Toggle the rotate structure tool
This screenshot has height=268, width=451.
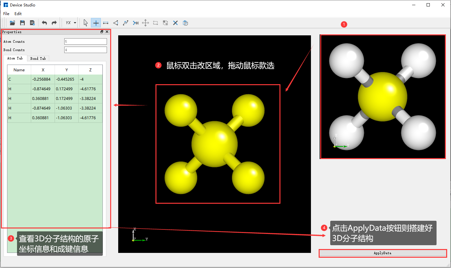pos(165,23)
